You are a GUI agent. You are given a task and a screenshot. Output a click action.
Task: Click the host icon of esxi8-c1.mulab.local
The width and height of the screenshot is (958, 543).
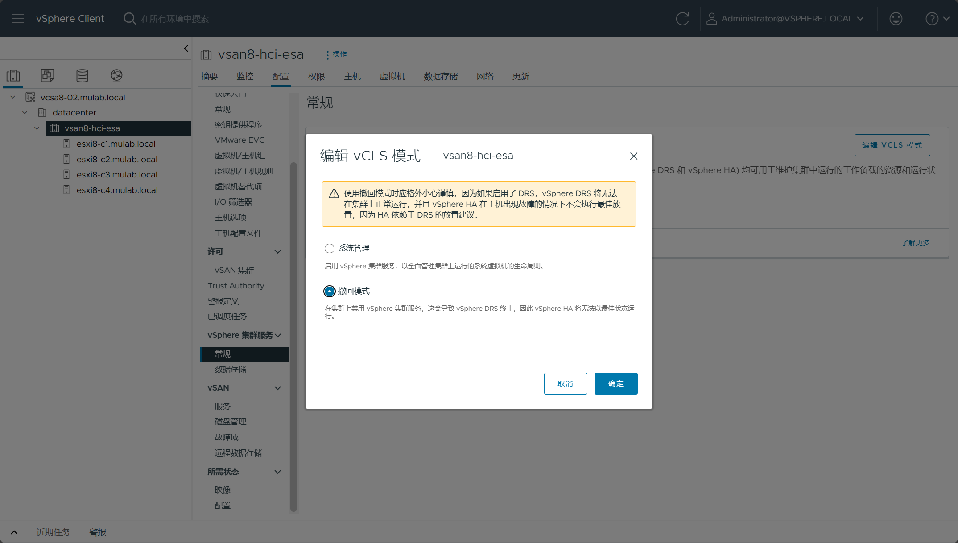click(66, 144)
